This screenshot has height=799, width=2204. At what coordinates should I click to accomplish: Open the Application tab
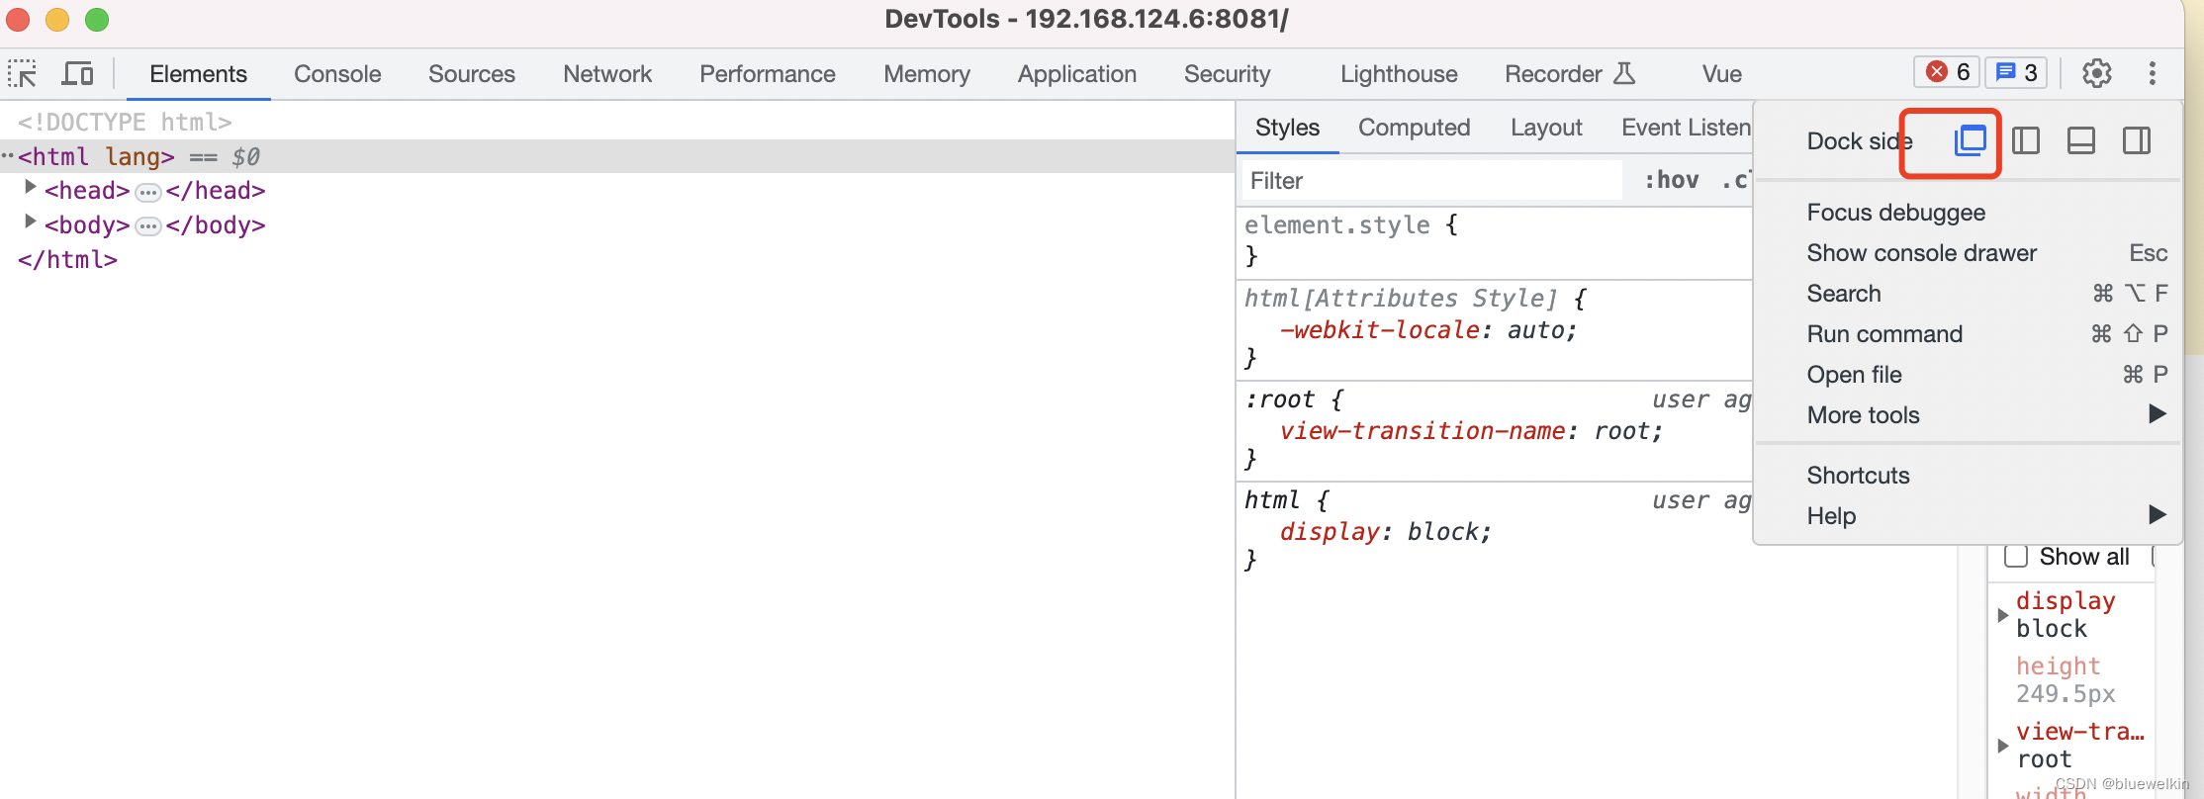tap(1077, 74)
